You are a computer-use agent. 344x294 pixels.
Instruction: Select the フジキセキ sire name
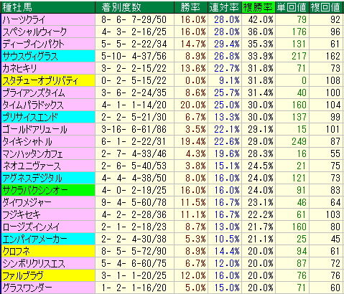[22, 214]
